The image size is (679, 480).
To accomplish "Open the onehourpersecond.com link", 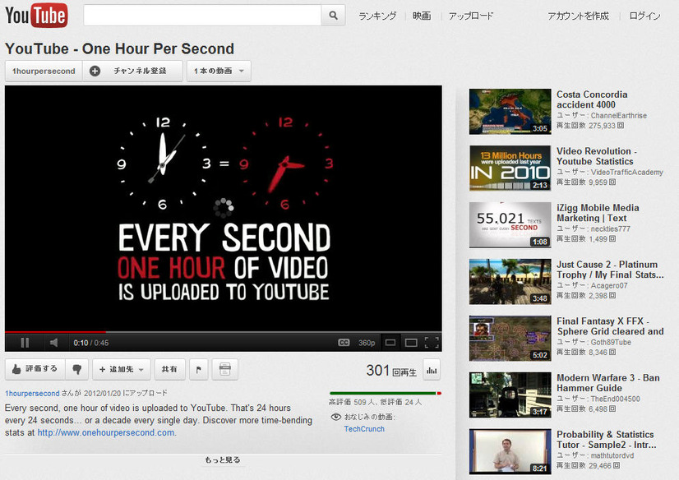I will [105, 432].
